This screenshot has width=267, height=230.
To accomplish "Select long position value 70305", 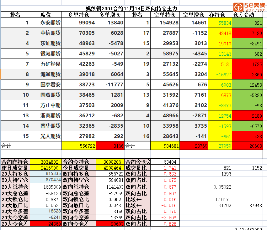I will click(79, 33).
